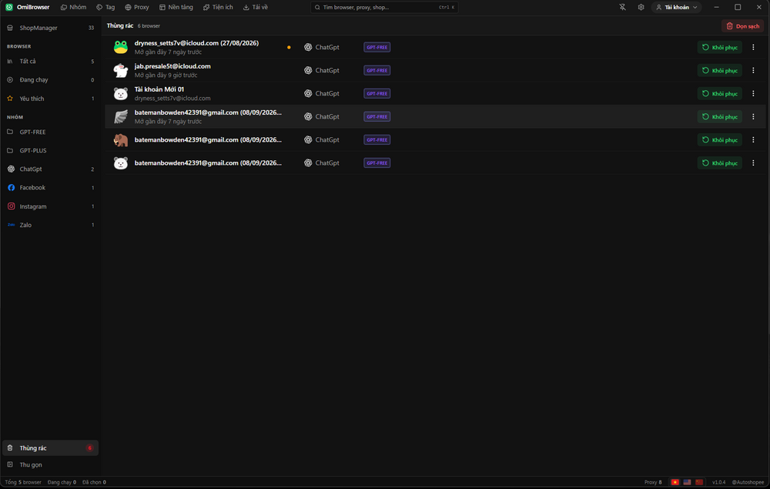Open three-dot menu for Tài khoản Mới 01

pos(753,93)
